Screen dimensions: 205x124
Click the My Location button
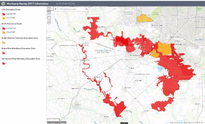pyautogui.click(x=49, y=22)
